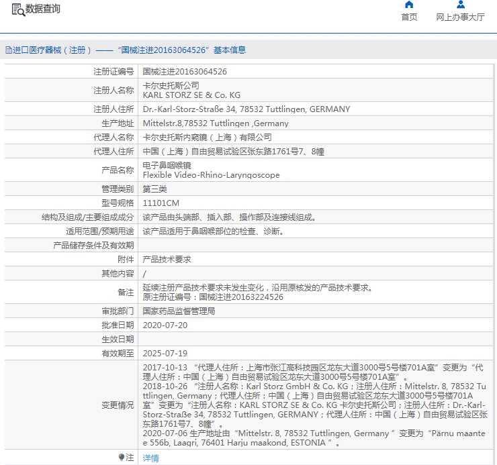Click the 产品储存条件及有效期 label
The width and height of the screenshot is (497, 465).
(93, 246)
